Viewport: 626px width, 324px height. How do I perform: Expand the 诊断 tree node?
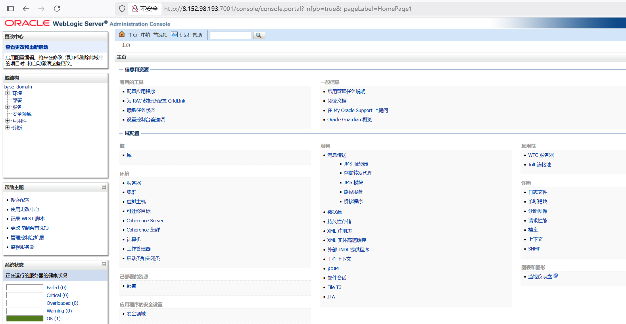[7, 128]
